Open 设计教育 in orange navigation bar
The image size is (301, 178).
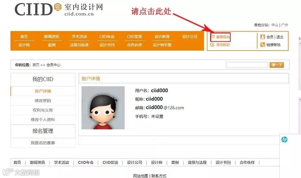click(x=162, y=36)
